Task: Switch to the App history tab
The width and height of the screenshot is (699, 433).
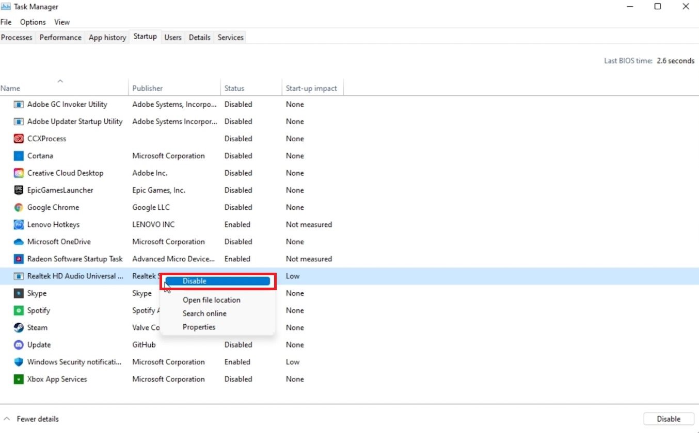Action: (x=107, y=37)
